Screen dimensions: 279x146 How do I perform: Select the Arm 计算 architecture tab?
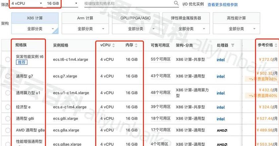click(x=85, y=18)
